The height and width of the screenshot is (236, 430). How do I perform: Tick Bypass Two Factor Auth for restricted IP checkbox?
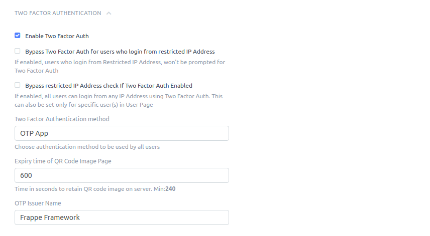point(18,51)
